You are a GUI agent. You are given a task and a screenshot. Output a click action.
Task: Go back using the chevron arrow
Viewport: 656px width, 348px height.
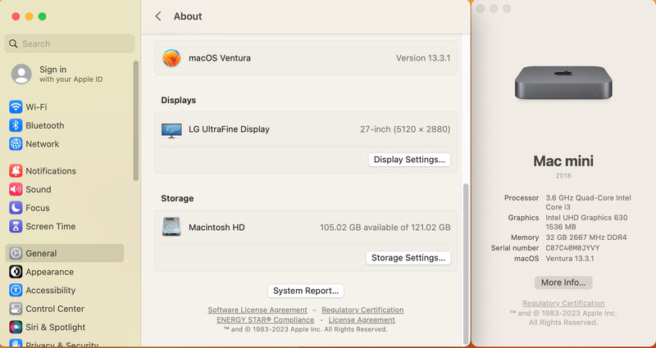point(158,16)
